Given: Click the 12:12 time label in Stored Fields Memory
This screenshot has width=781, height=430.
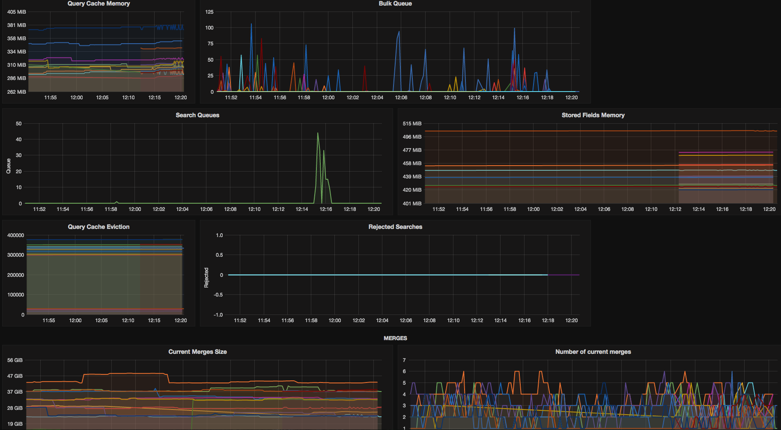Looking at the screenshot, I should pos(675,209).
